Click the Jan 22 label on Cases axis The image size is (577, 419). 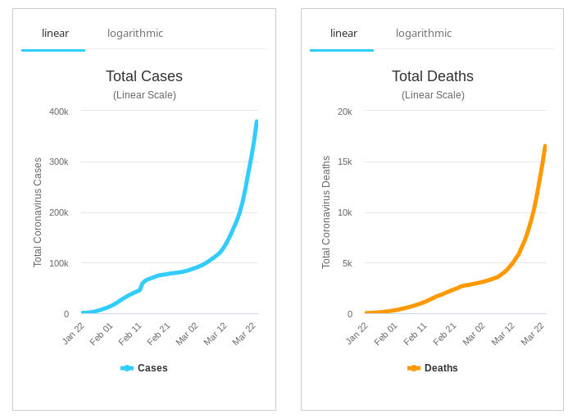pos(74,333)
